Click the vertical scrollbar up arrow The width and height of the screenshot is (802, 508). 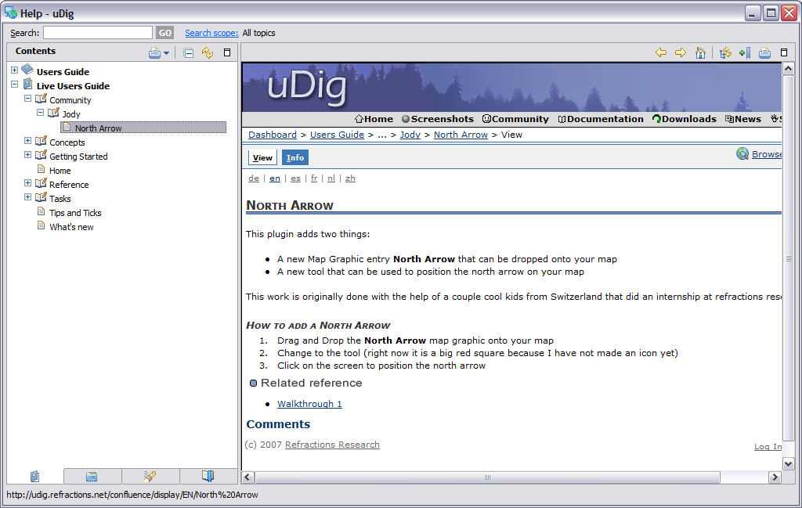[x=788, y=69]
